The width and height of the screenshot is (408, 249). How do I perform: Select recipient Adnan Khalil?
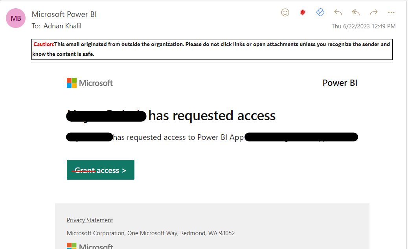62,26
